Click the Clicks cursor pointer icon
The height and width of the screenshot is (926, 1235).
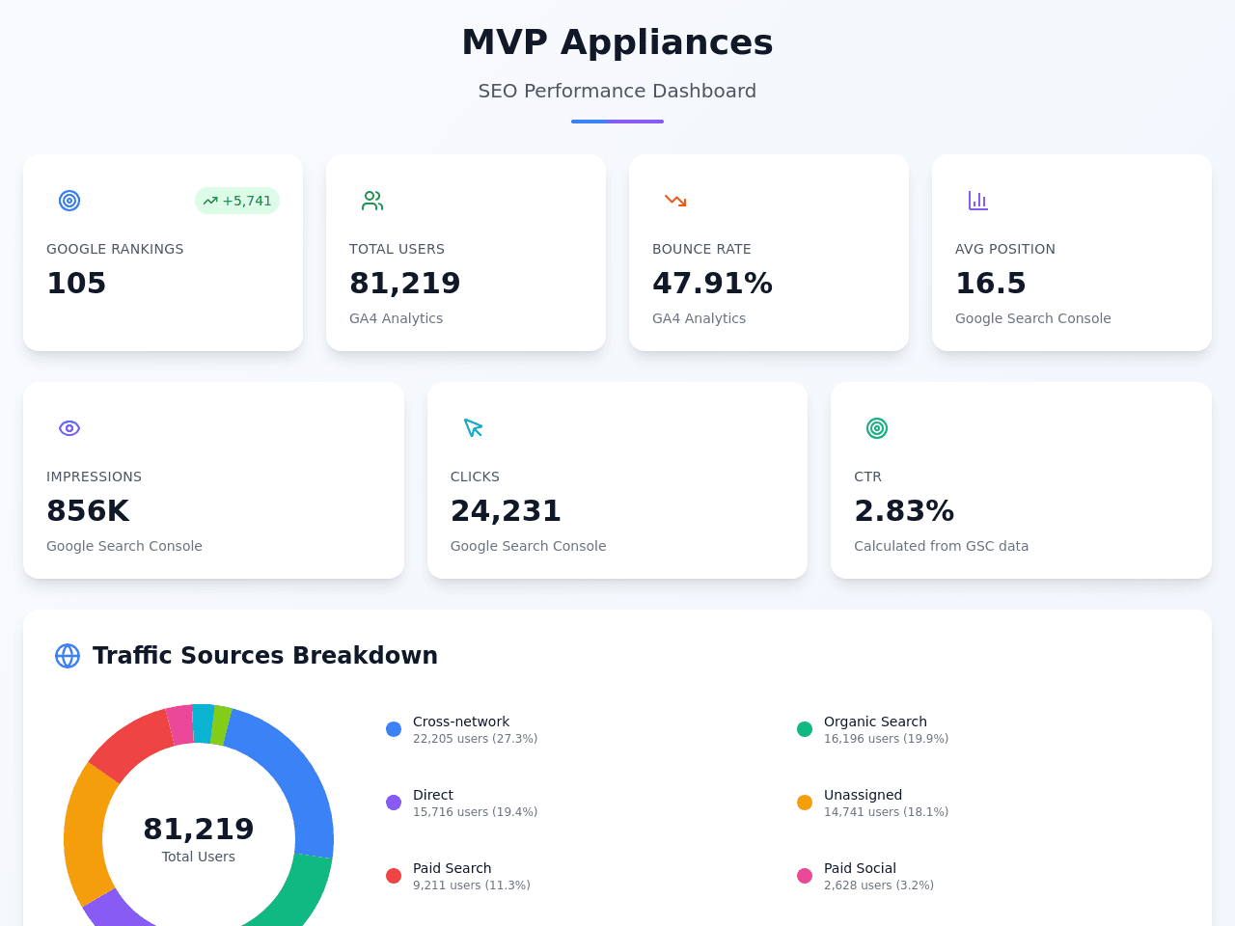[x=473, y=428]
